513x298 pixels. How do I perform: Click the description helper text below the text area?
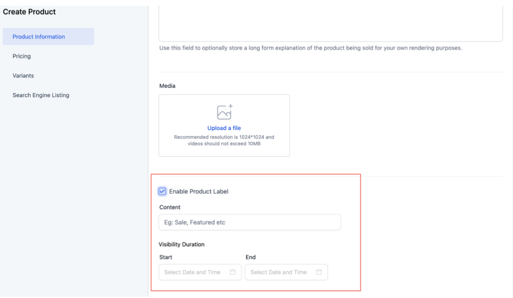coord(310,48)
